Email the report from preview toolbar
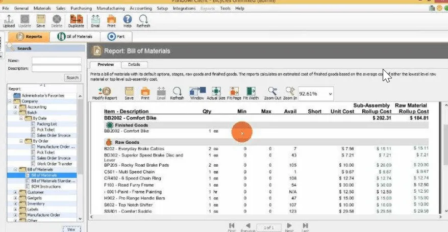448x232 pixels. pyautogui.click(x=161, y=93)
